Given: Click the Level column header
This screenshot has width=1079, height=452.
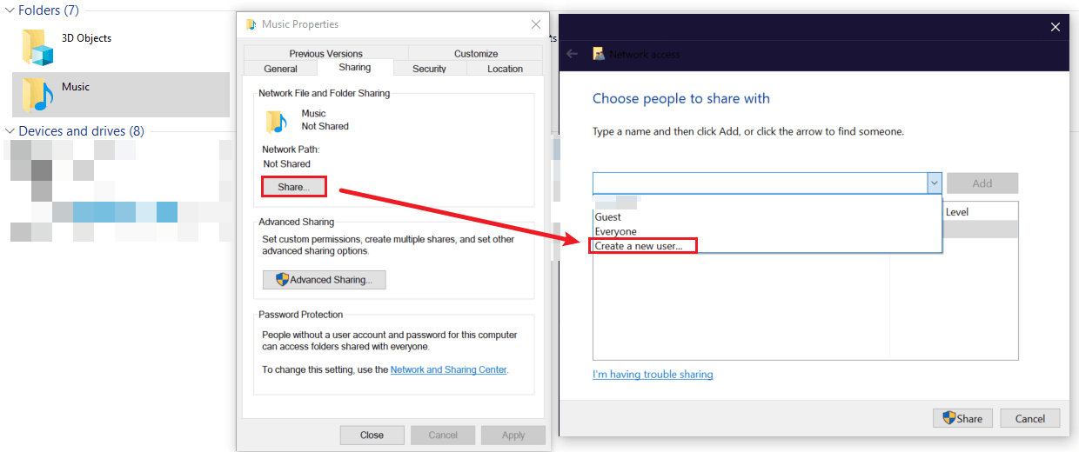Looking at the screenshot, I should (x=957, y=212).
